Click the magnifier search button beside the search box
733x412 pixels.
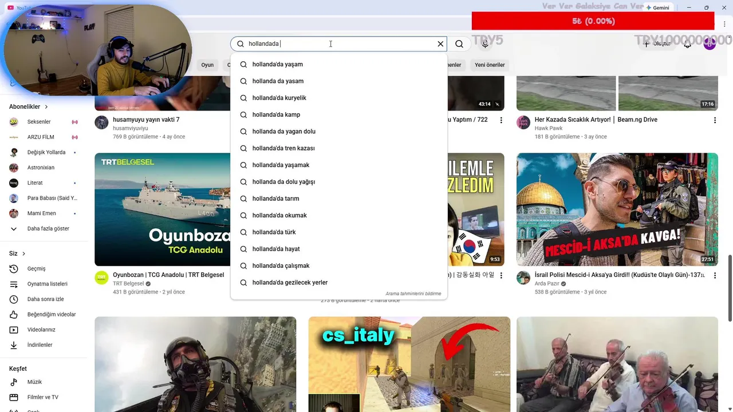pos(459,44)
